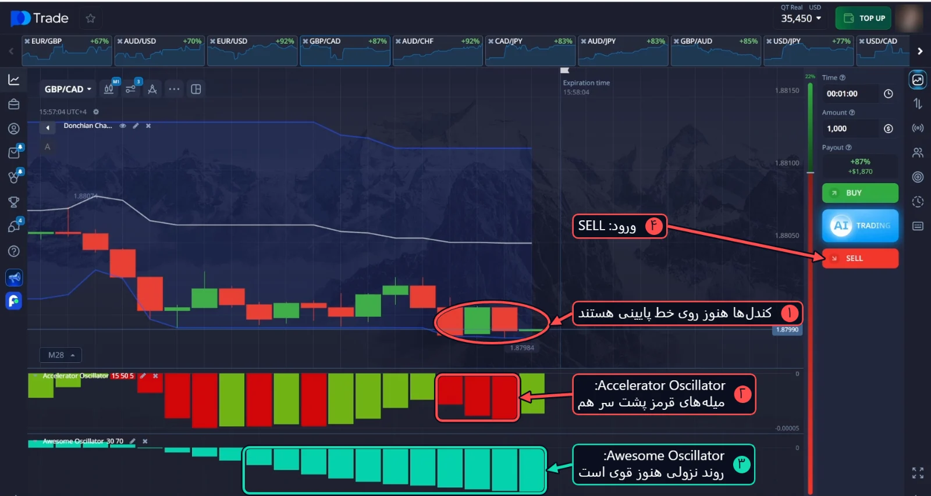Switch to the EUR/GBP asset tab
The height and width of the screenshot is (496, 931).
(66, 51)
